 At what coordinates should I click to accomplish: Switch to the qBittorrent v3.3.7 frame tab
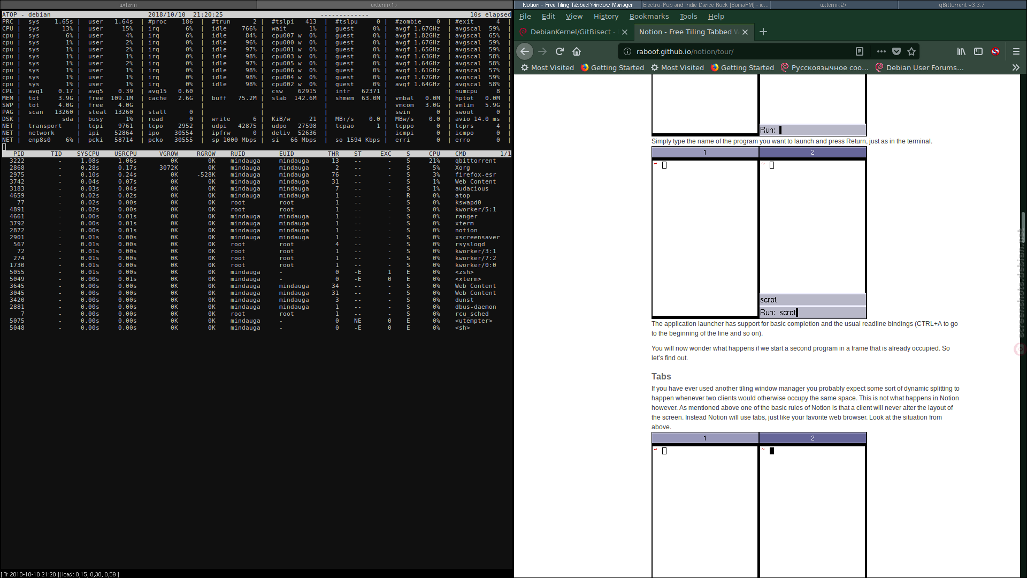point(962,5)
